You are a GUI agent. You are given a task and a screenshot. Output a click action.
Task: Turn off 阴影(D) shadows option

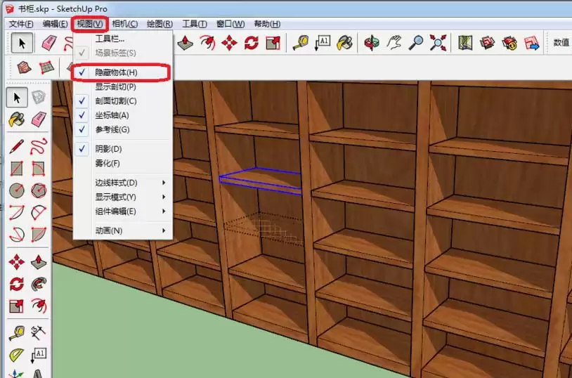122,149
